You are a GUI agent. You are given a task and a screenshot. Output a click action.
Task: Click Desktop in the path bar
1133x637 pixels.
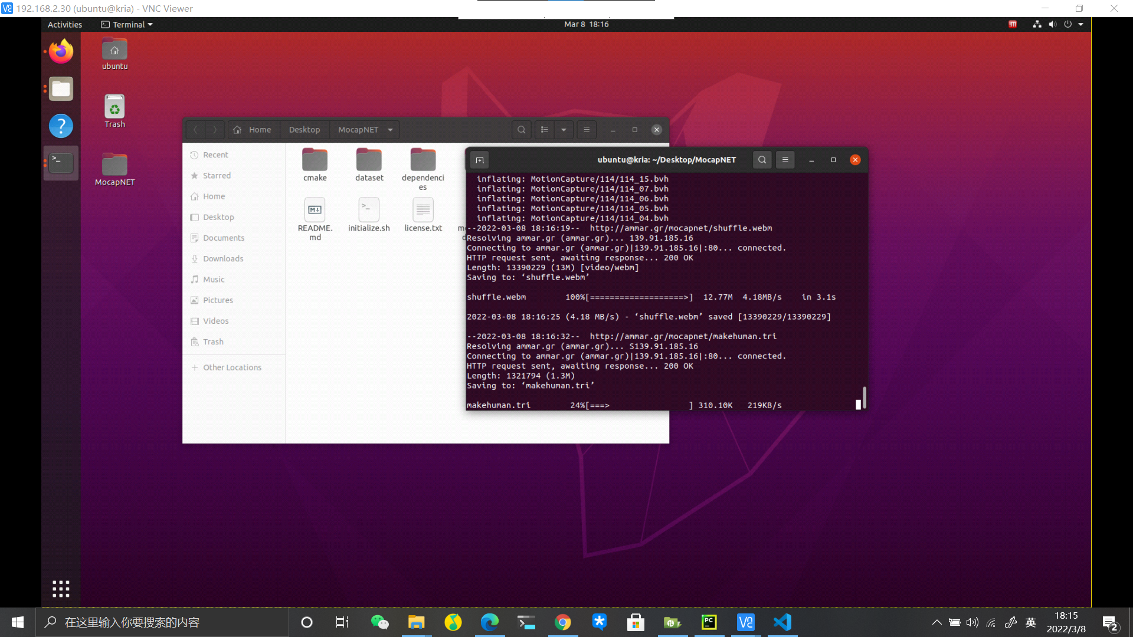[x=304, y=130]
